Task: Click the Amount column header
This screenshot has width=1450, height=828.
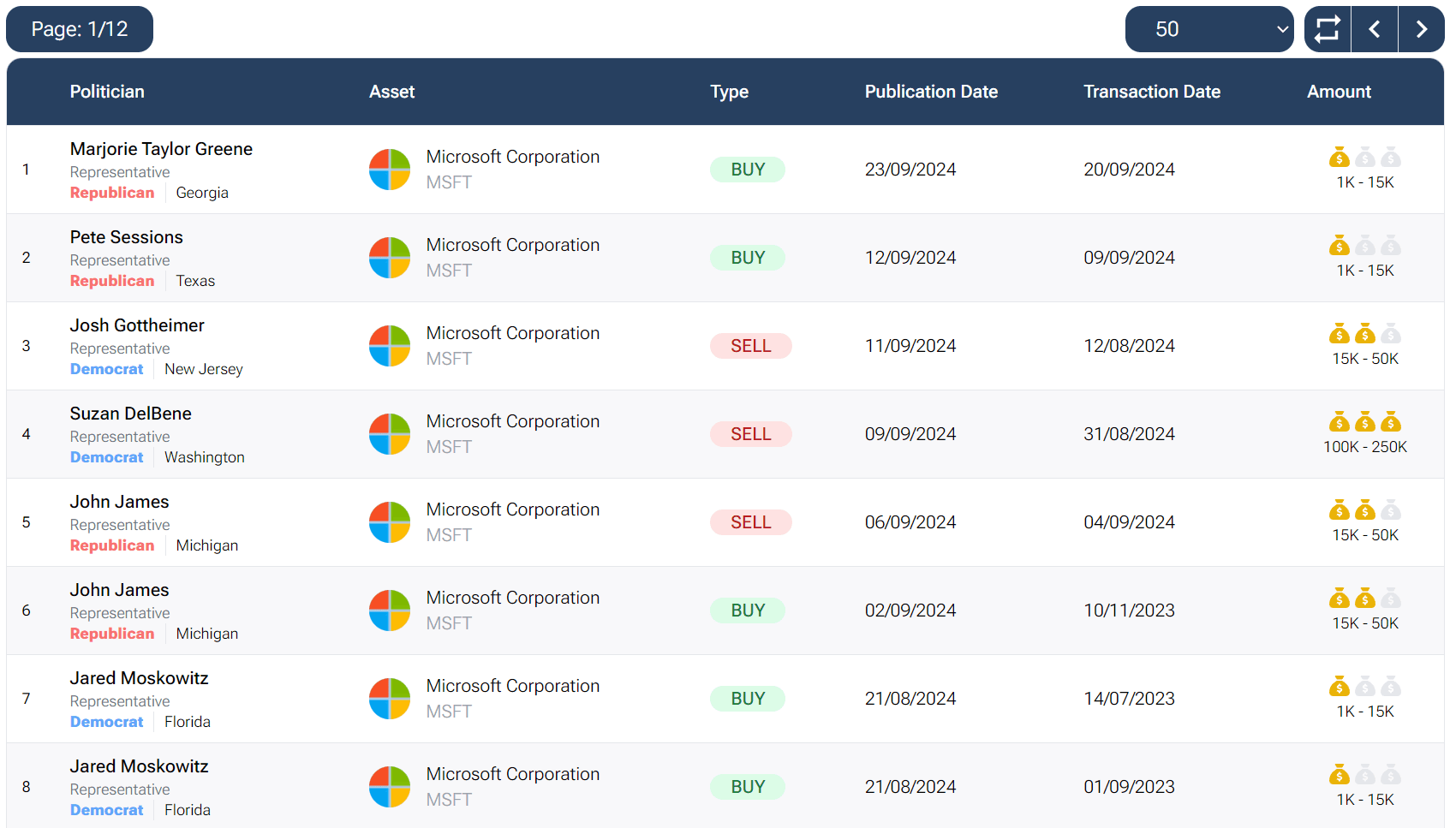Action: tap(1339, 92)
